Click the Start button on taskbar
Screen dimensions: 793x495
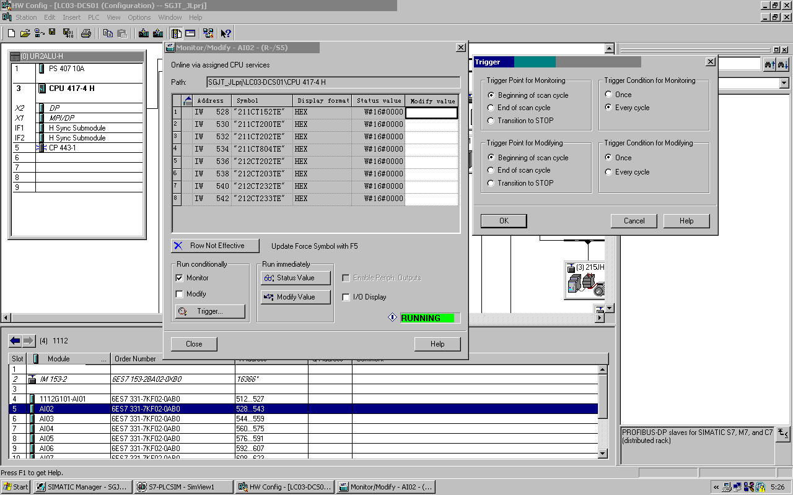[16, 487]
